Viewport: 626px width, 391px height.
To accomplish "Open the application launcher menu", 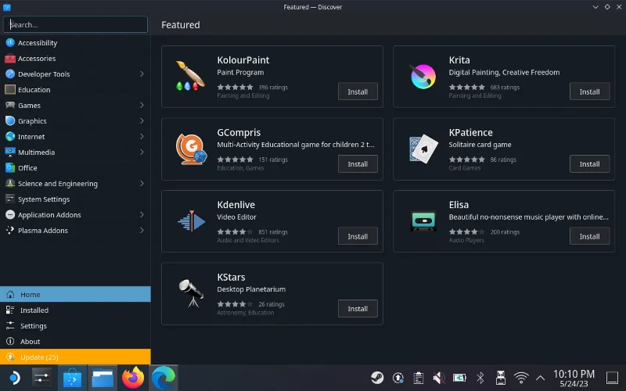I will [13, 378].
